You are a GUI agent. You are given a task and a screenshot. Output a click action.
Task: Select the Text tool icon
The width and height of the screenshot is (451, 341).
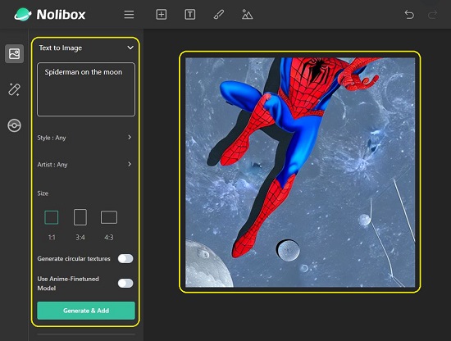[190, 15]
